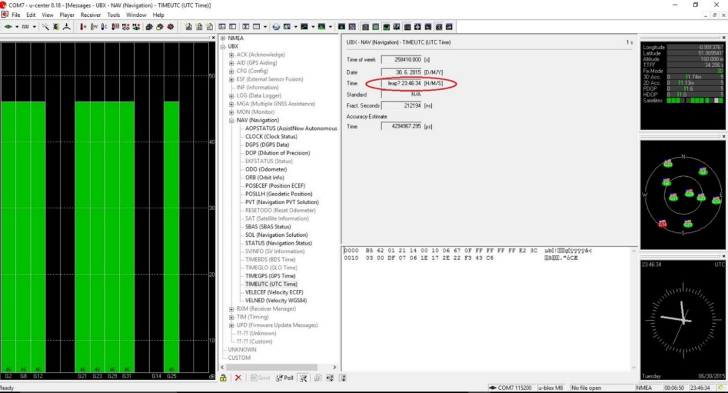Select POSLLH (Geodetic Position) message
Screen dimensions: 728x393
(x=278, y=194)
